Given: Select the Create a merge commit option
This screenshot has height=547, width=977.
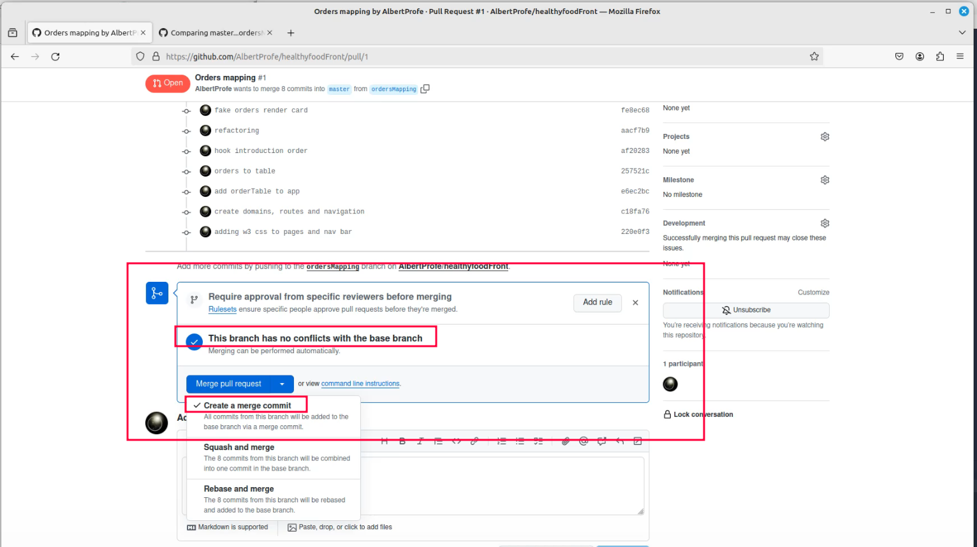Looking at the screenshot, I should [x=274, y=416].
